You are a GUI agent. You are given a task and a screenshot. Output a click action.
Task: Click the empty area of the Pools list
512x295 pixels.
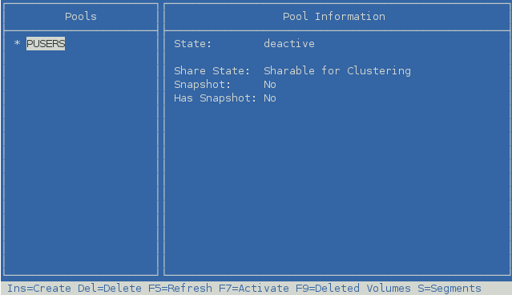point(81,163)
